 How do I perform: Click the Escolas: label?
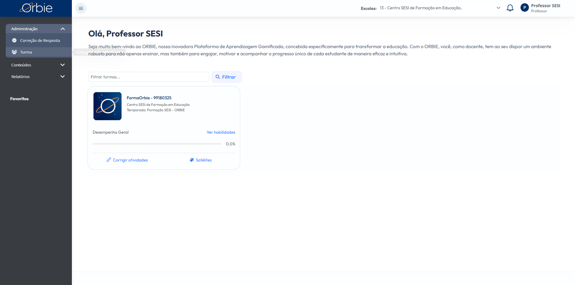(369, 8)
